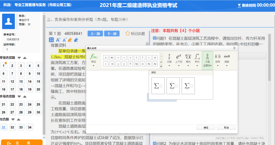Jump to question 32 in 综合题
275x145 pixels.
(x=12, y=127)
